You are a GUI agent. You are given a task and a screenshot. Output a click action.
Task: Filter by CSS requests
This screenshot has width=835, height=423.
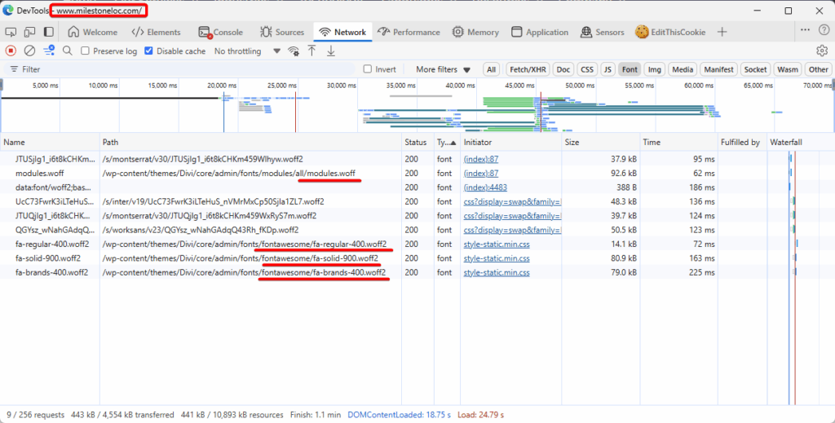click(587, 69)
